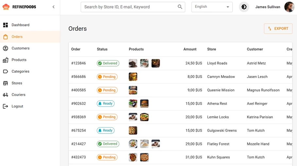Click the Logout icon in sidebar

pyautogui.click(x=6, y=106)
